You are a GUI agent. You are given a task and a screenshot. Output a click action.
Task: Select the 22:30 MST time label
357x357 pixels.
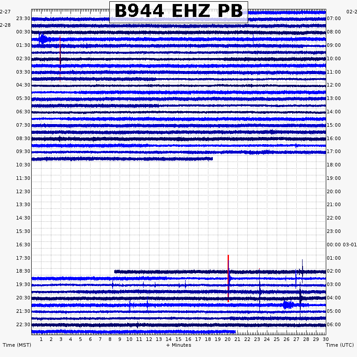click(x=23, y=325)
